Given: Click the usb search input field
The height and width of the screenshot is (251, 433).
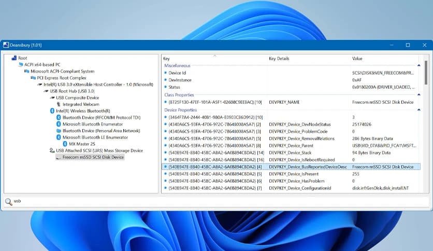Looking at the screenshot, I should tap(221, 201).
